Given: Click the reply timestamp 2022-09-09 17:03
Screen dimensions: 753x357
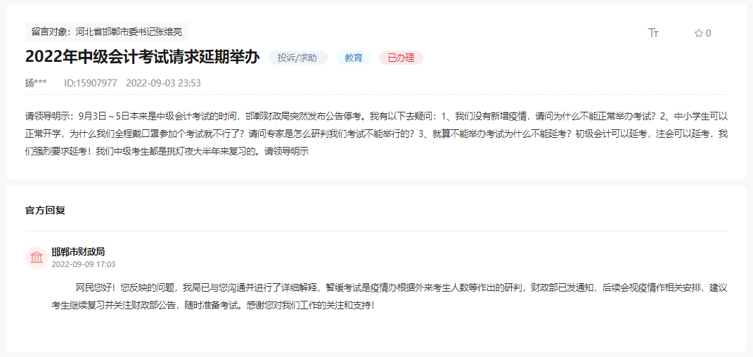Looking at the screenshot, I should click(x=84, y=264).
